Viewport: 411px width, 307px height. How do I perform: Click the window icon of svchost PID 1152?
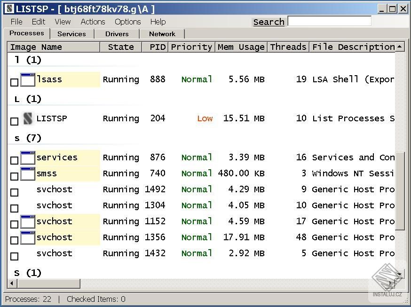(x=28, y=221)
